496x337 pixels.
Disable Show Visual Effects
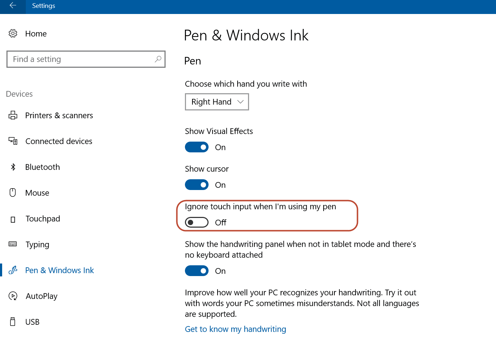click(x=197, y=147)
